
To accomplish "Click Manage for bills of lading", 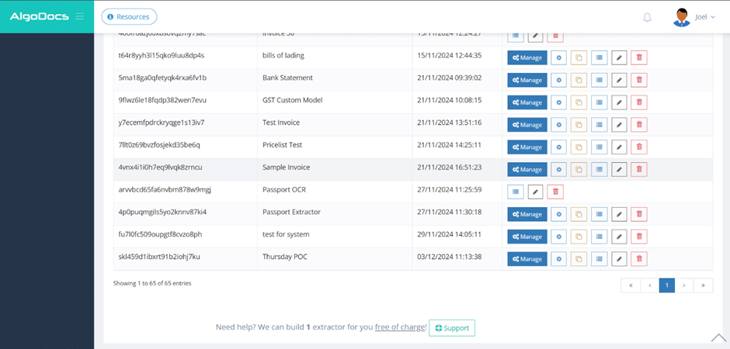I will pyautogui.click(x=526, y=57).
